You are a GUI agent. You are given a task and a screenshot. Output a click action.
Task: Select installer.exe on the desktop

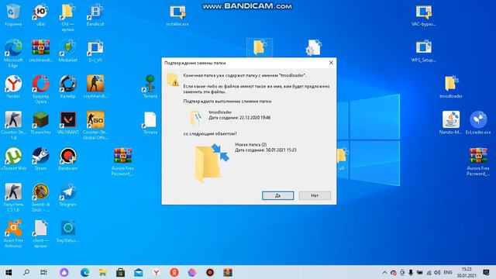[x=177, y=15]
